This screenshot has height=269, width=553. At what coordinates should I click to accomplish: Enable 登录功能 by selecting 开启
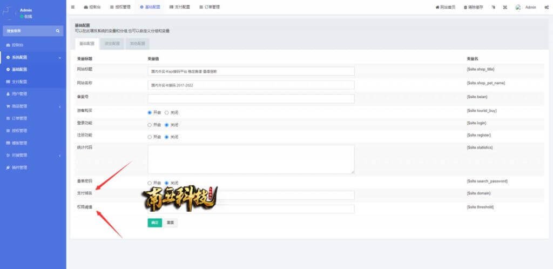coord(150,125)
